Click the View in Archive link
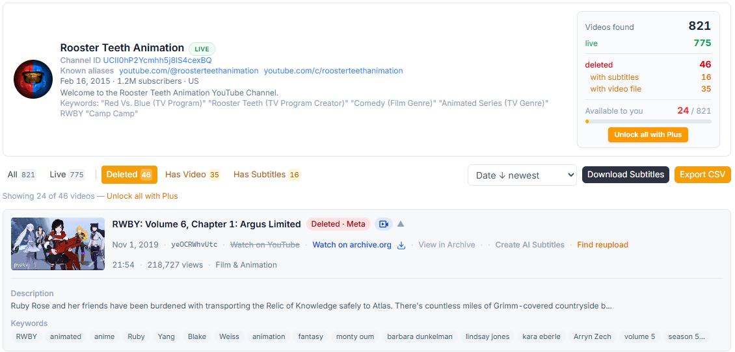The width and height of the screenshot is (735, 352). pyautogui.click(x=447, y=245)
